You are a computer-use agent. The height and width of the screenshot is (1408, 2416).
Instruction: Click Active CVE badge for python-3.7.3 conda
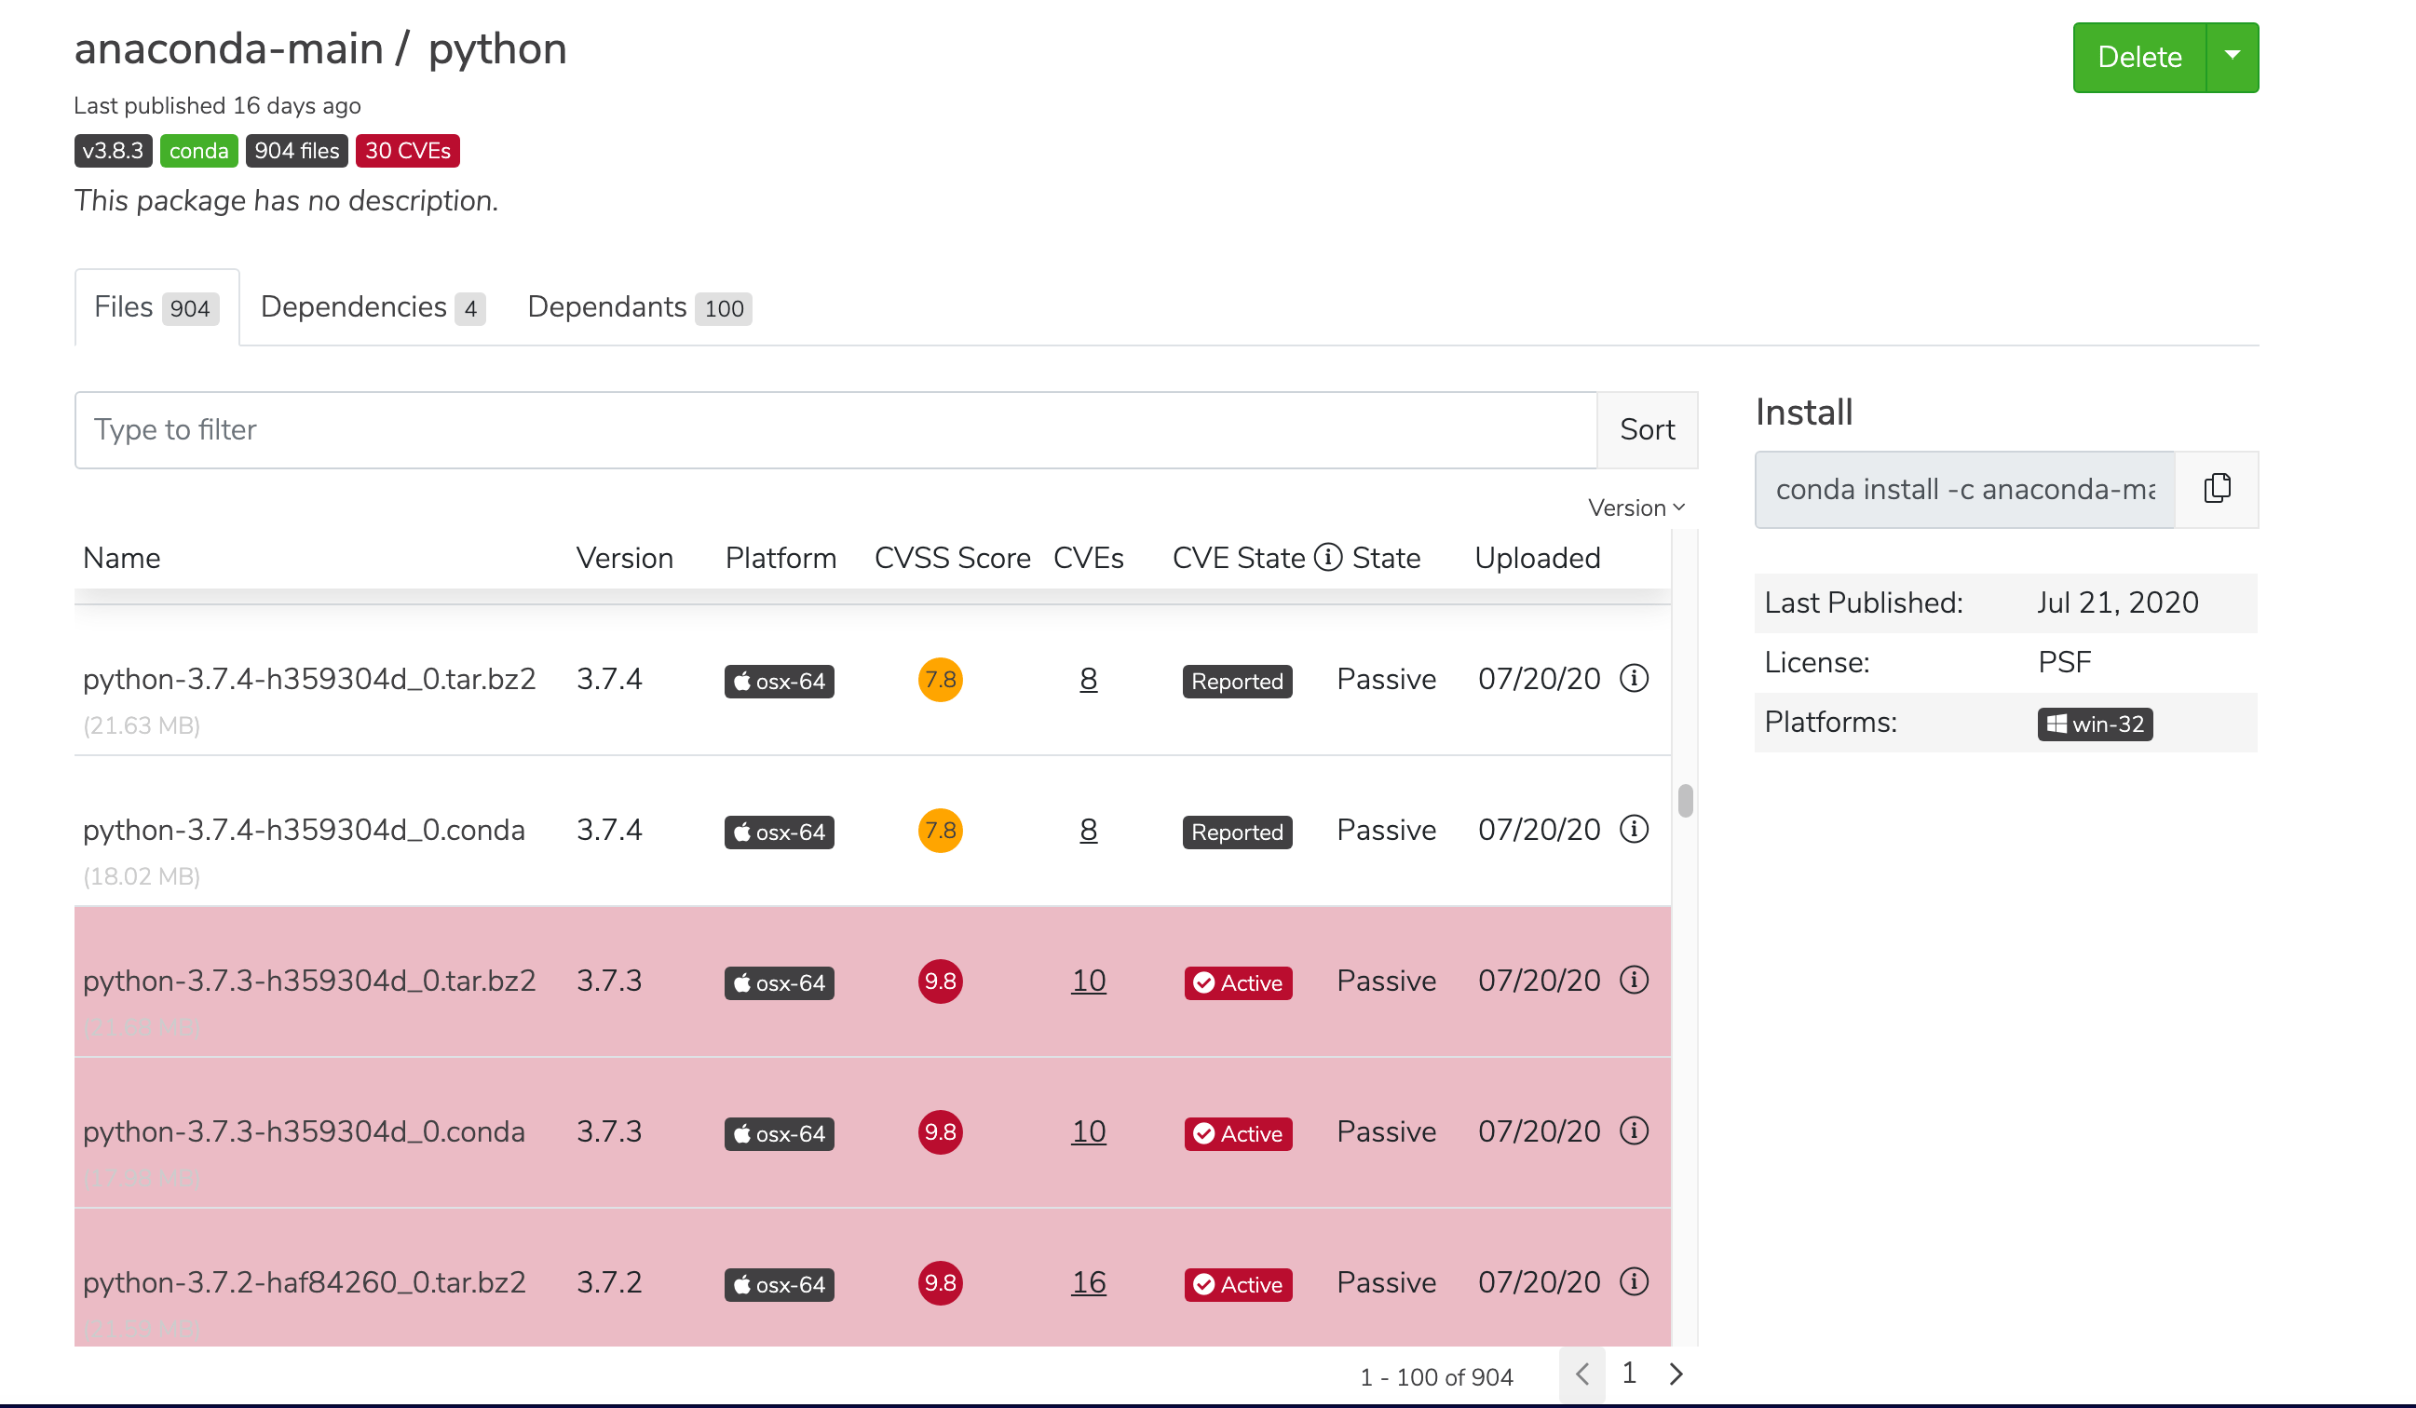coord(1238,1134)
